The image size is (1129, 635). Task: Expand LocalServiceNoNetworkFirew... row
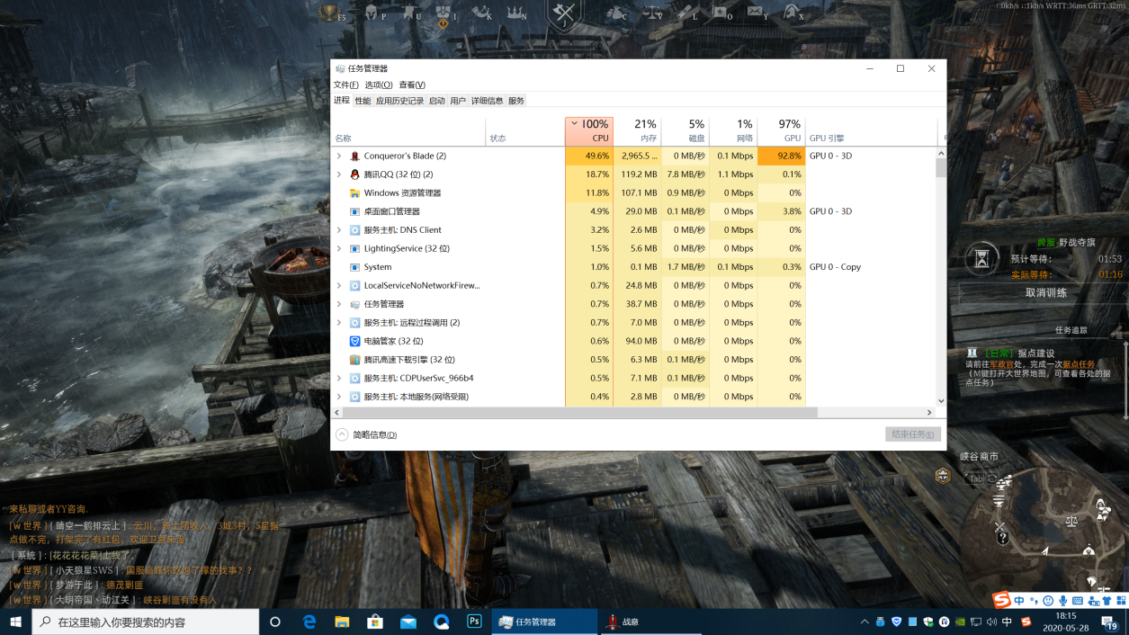[x=339, y=285]
